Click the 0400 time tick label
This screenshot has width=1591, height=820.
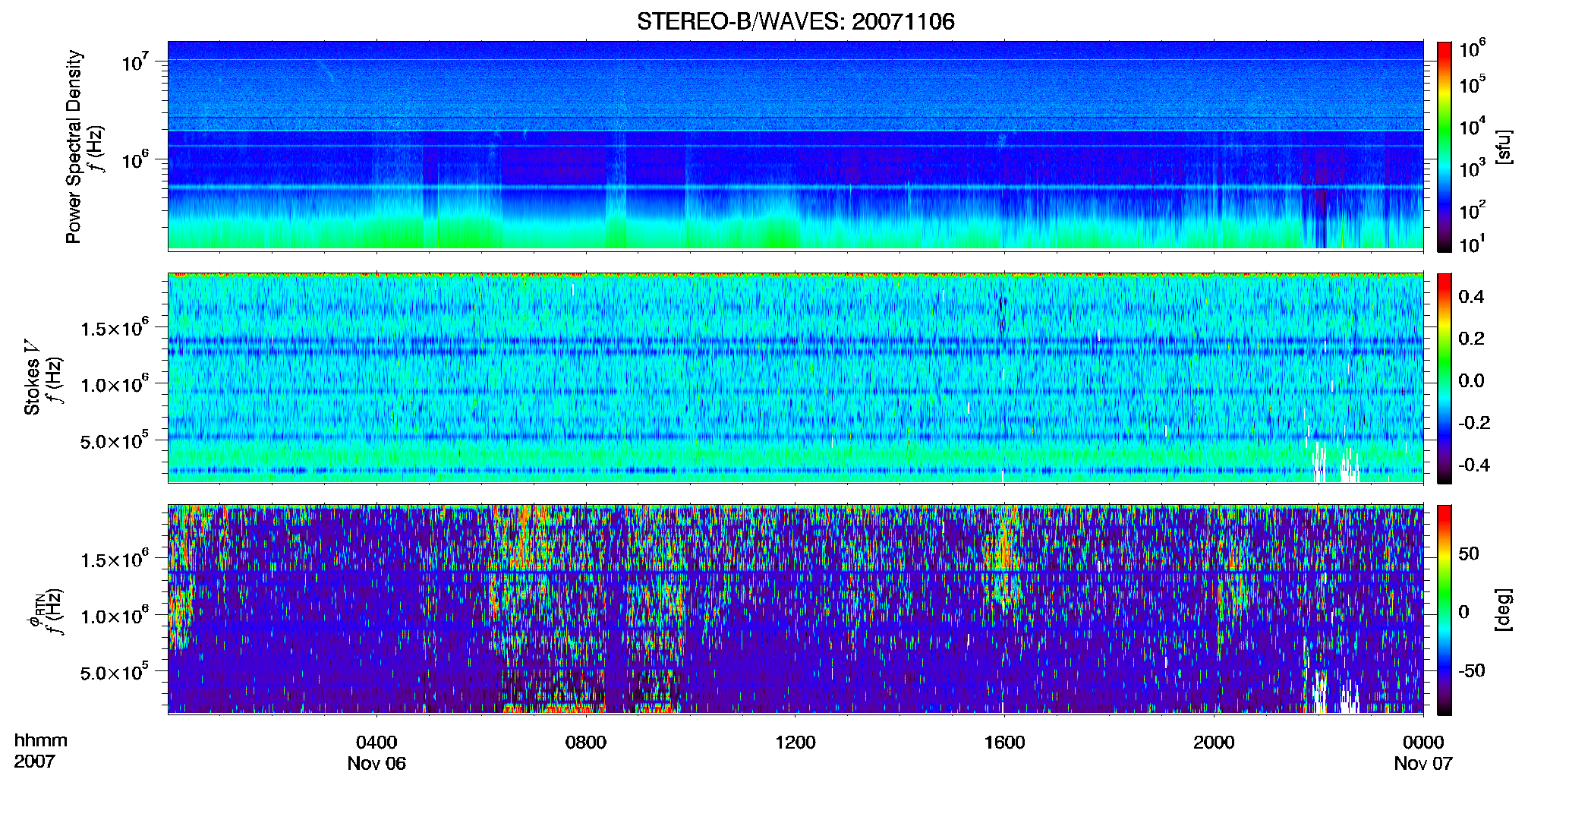point(376,742)
